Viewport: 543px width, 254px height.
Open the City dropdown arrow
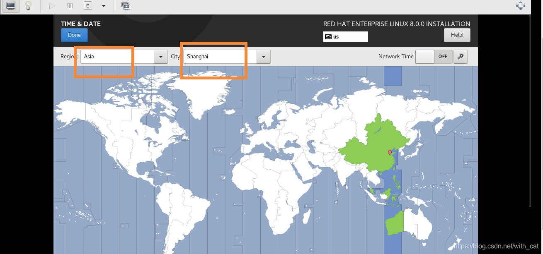pyautogui.click(x=264, y=57)
